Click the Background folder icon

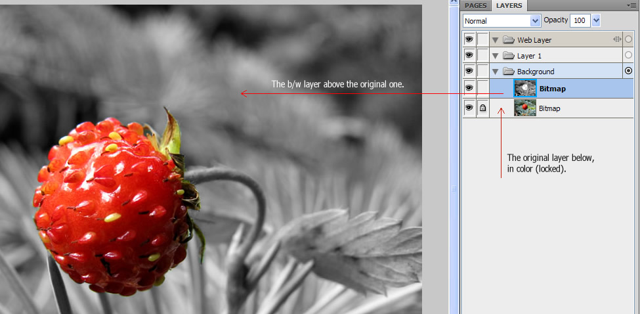[x=508, y=72]
